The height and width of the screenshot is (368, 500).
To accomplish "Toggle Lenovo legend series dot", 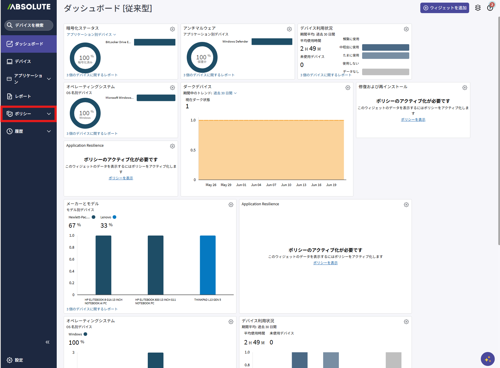I will [x=115, y=217].
